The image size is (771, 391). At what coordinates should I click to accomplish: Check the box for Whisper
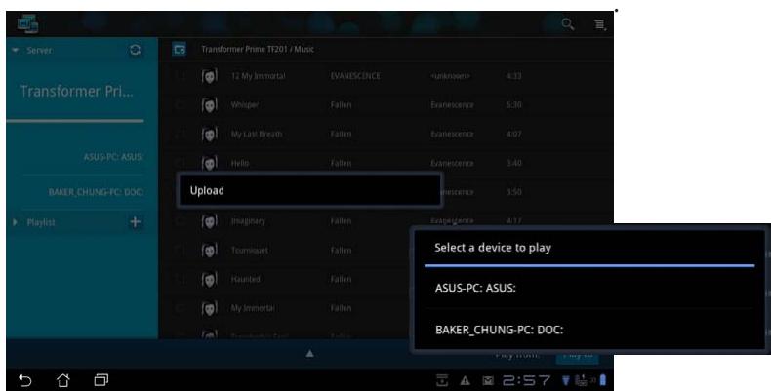pyautogui.click(x=181, y=105)
